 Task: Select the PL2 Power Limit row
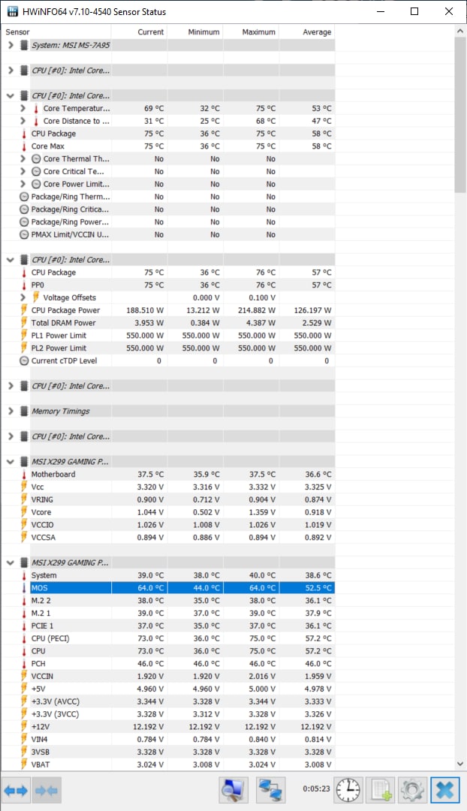(168, 348)
